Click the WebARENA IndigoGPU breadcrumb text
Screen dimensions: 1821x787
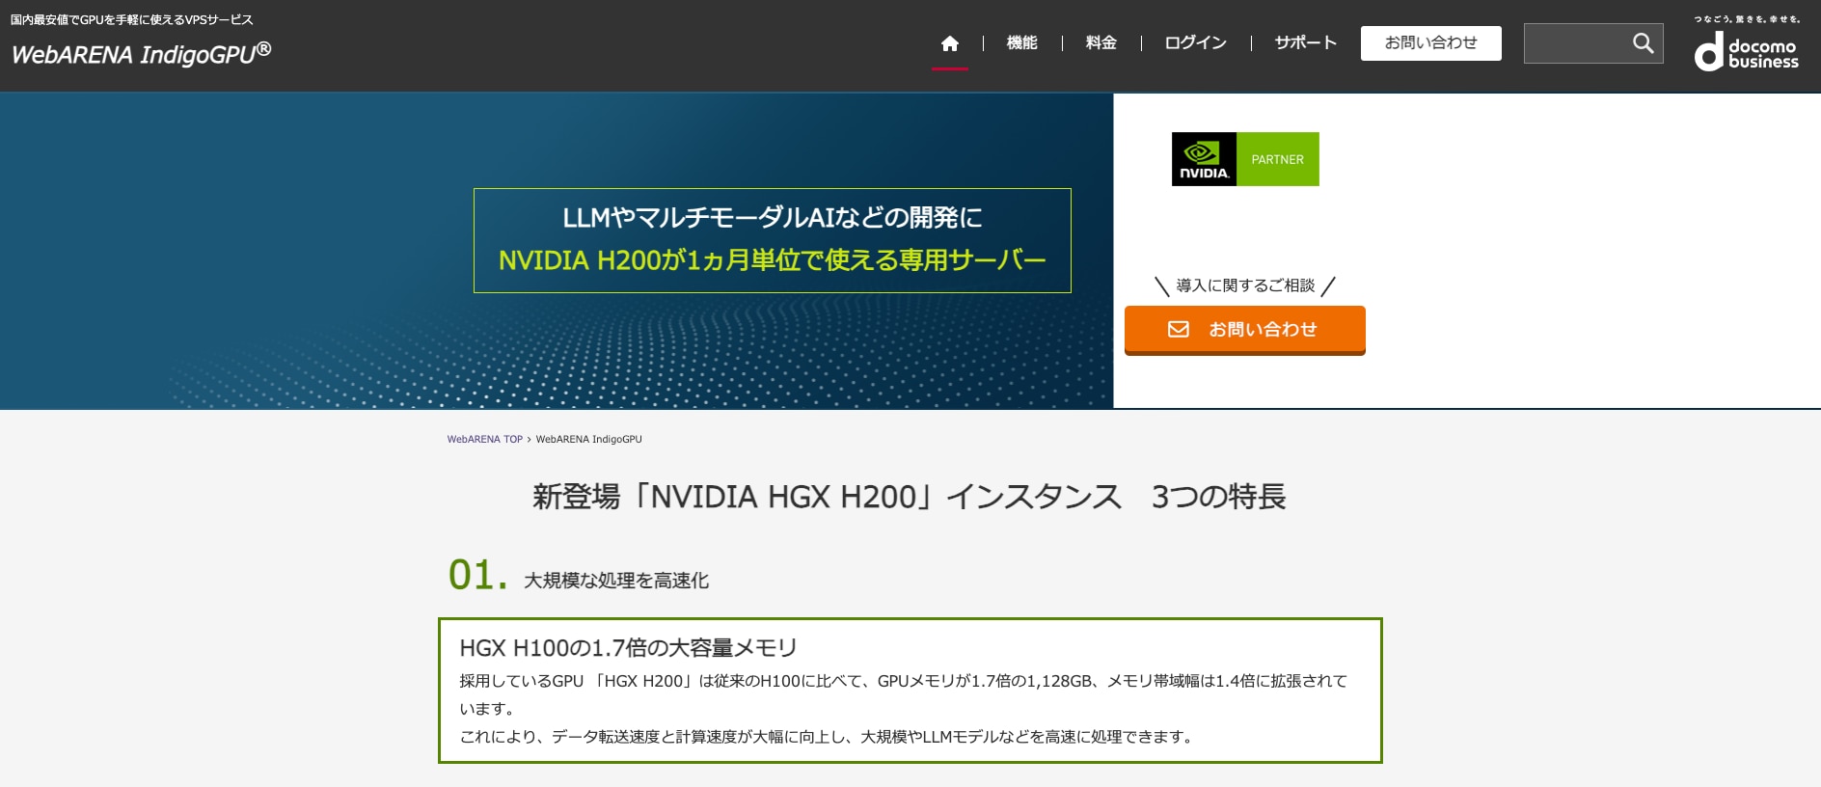[588, 439]
